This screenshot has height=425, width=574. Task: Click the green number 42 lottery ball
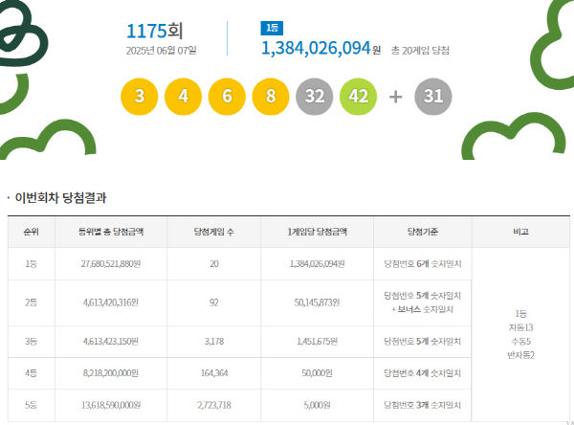(x=359, y=97)
